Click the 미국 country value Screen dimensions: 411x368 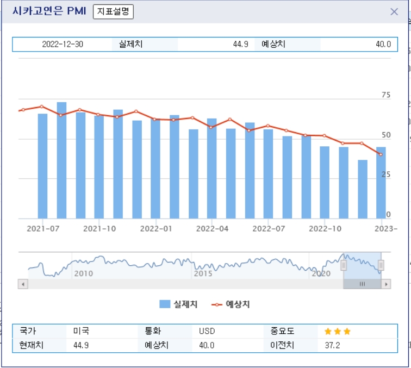click(x=81, y=331)
